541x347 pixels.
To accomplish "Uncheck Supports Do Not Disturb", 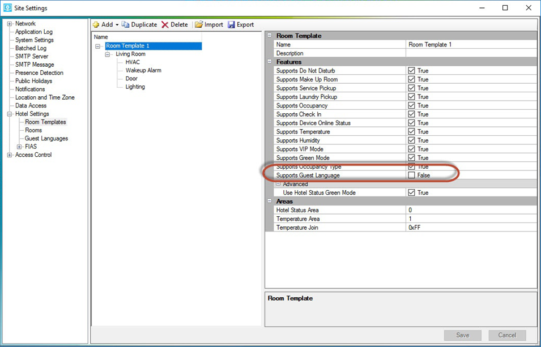I will point(410,70).
